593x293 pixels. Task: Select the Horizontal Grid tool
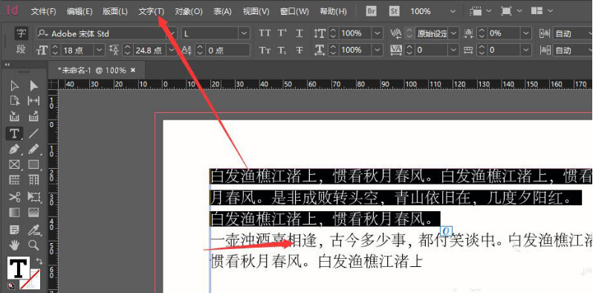tap(14, 179)
